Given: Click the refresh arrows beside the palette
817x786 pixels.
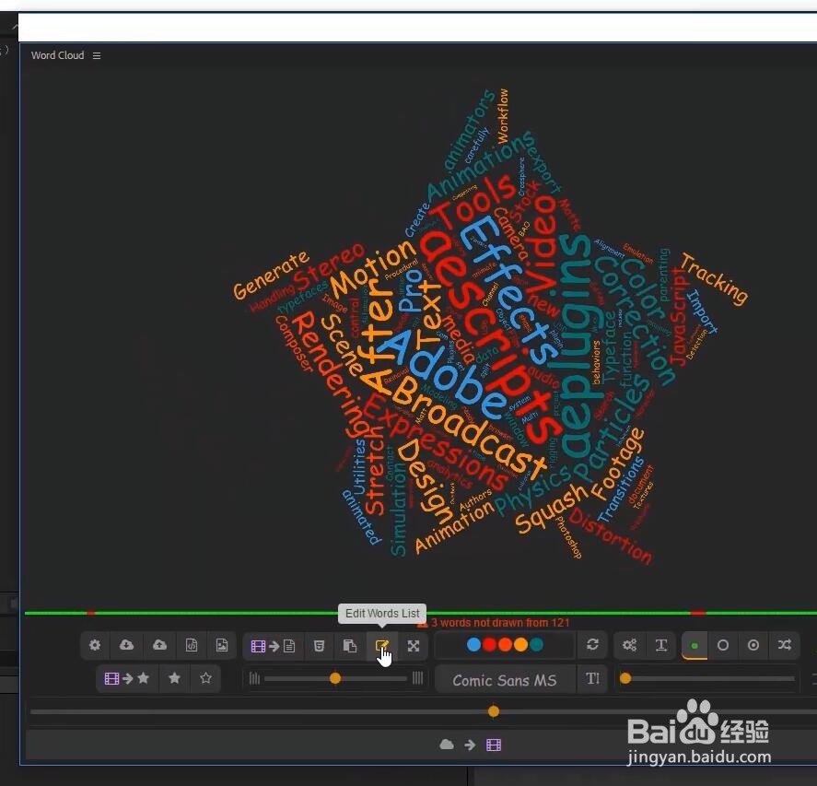Looking at the screenshot, I should (592, 645).
